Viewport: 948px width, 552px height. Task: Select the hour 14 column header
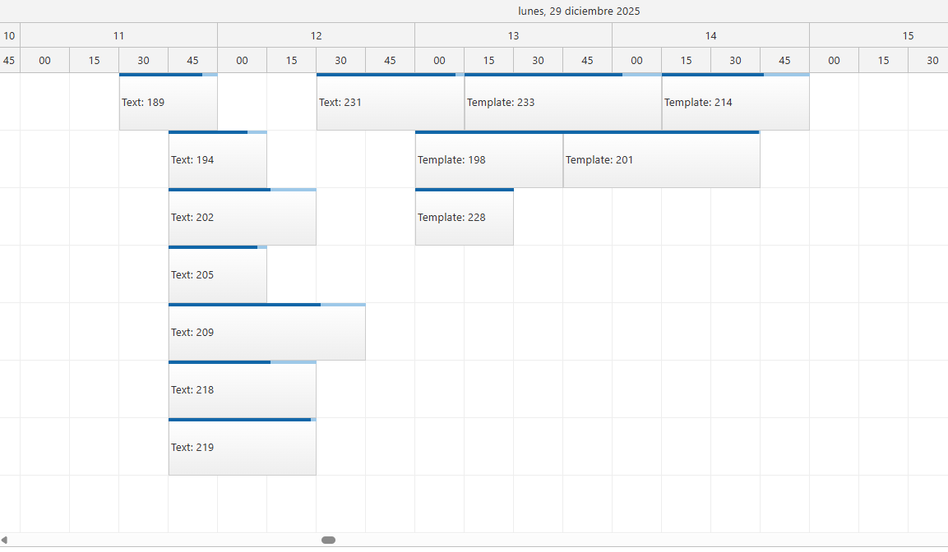click(710, 35)
